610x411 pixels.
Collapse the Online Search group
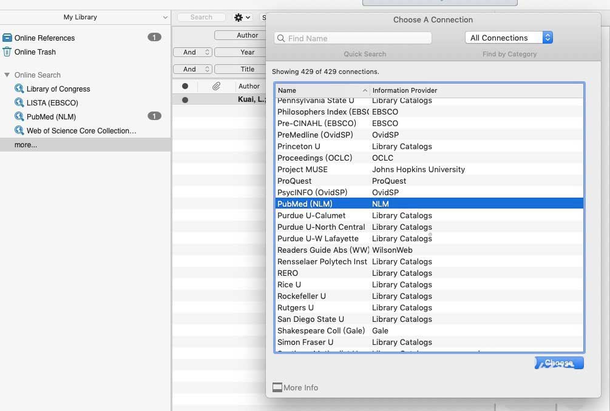pyautogui.click(x=7, y=75)
